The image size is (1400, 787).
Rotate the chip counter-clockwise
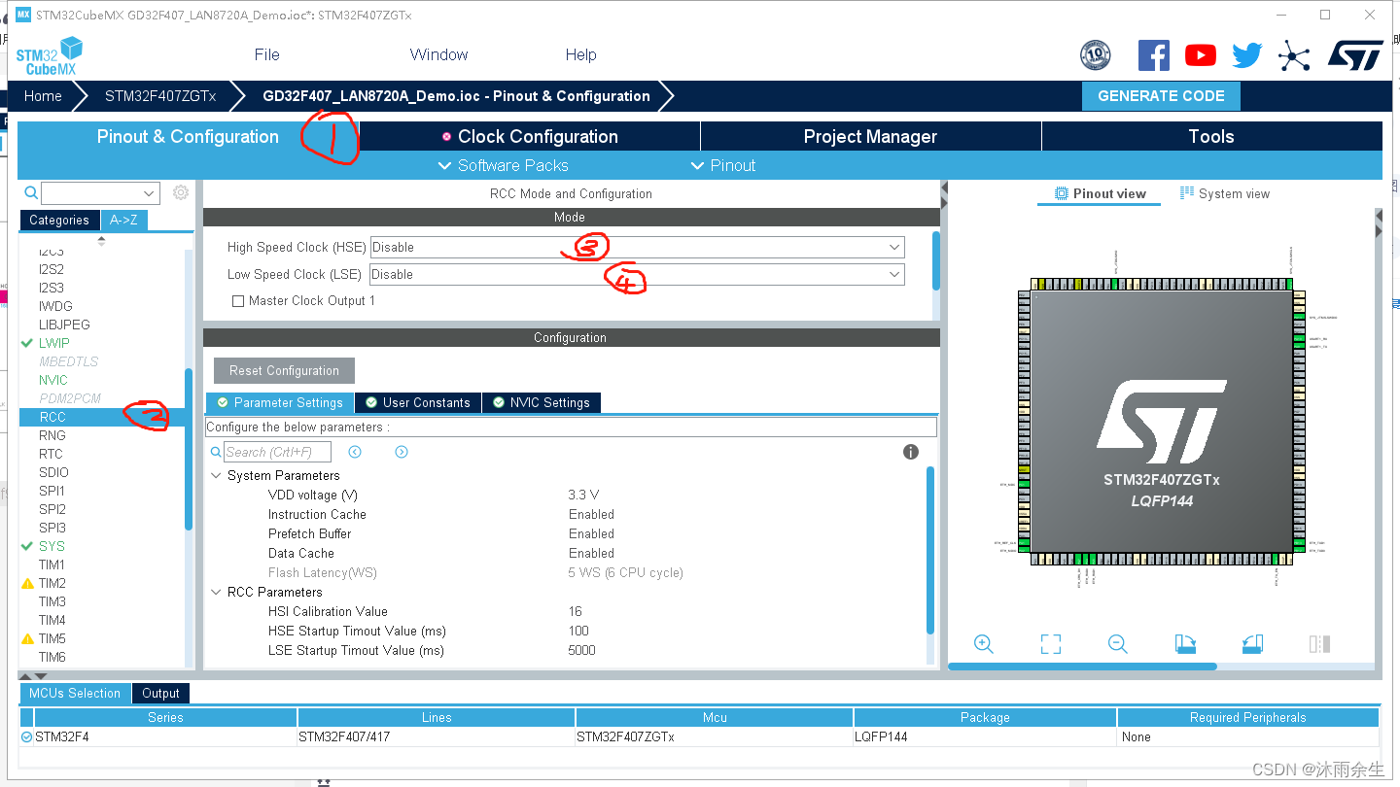point(1252,644)
